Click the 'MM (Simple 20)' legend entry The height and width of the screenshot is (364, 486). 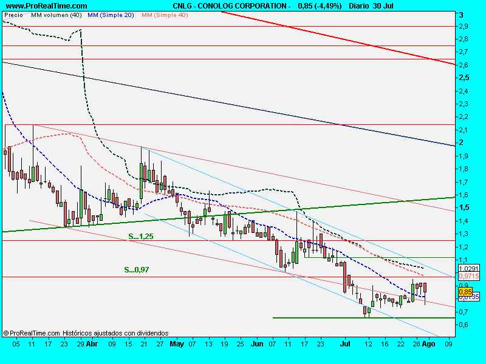(x=111, y=15)
